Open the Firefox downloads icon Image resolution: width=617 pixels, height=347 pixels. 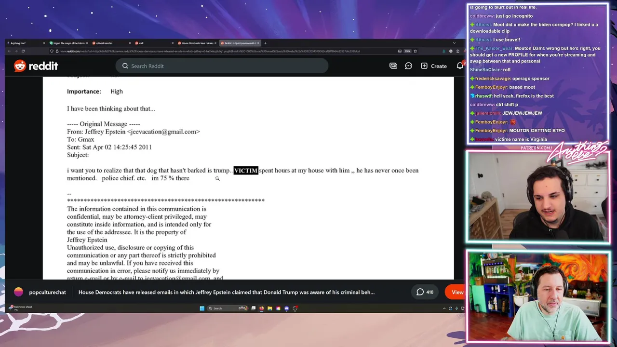pyautogui.click(x=444, y=51)
